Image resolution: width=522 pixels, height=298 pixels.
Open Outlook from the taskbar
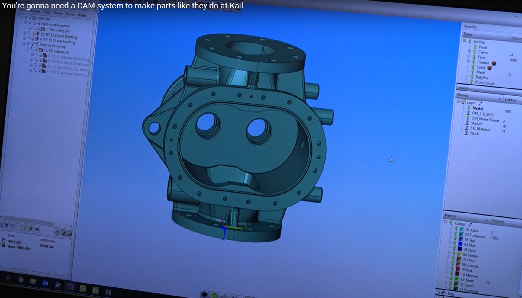coord(45,283)
